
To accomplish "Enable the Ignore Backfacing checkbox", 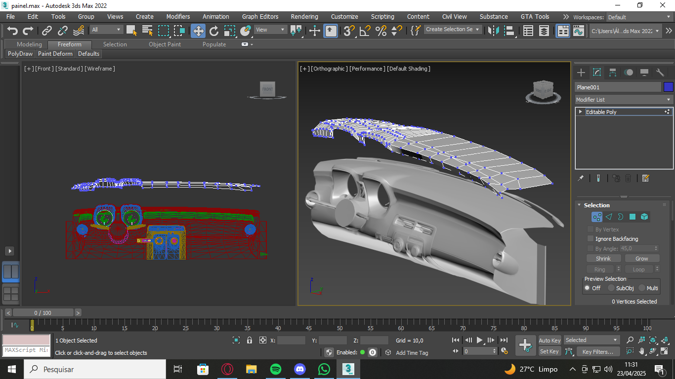I will tap(591, 239).
